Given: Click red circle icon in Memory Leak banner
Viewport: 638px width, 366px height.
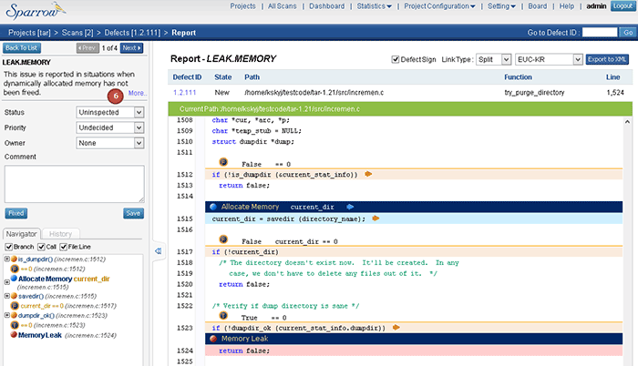Looking at the screenshot, I should [x=213, y=339].
